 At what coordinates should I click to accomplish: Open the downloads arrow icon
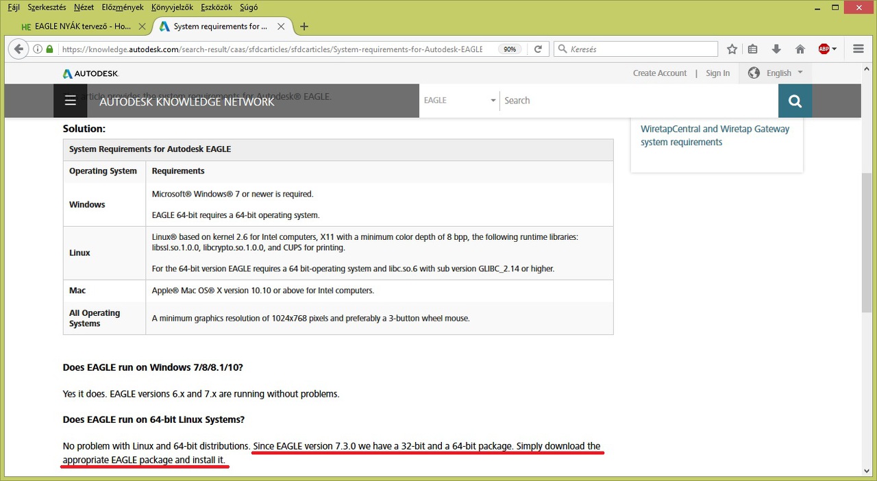point(776,49)
